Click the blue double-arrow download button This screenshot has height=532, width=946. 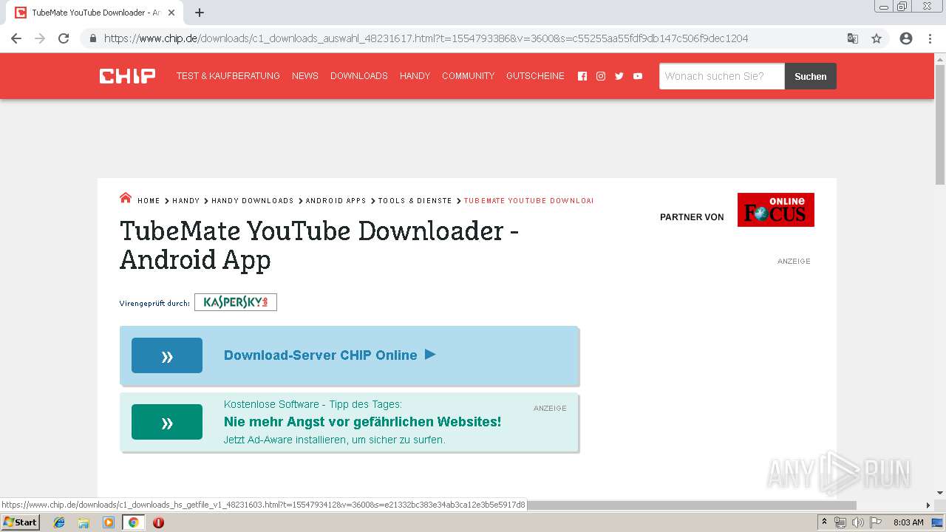[x=167, y=355]
